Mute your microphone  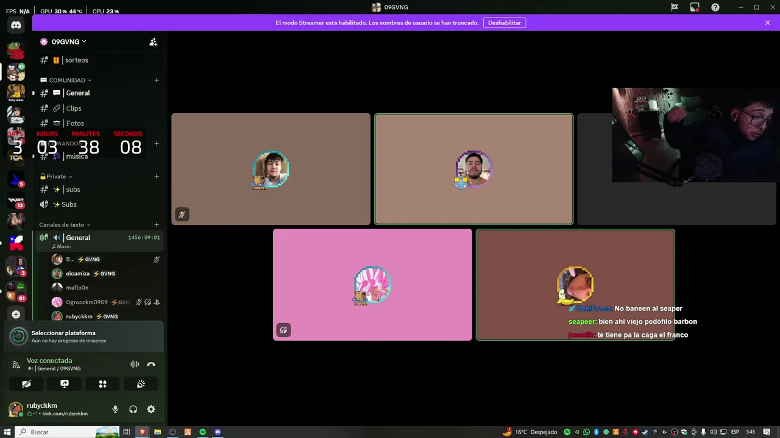[115, 409]
